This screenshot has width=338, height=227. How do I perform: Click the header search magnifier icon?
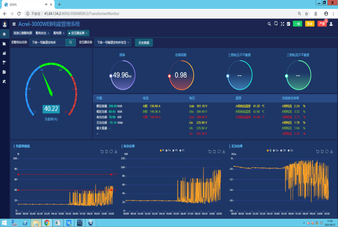269,24
